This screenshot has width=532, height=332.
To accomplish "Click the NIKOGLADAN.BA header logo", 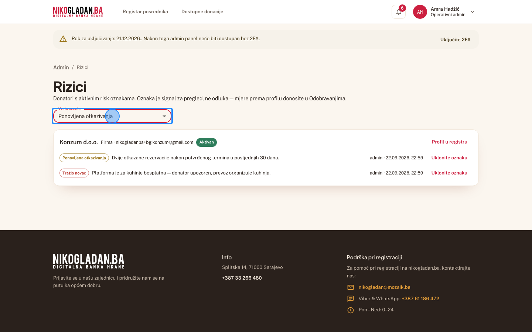I will coord(78,12).
